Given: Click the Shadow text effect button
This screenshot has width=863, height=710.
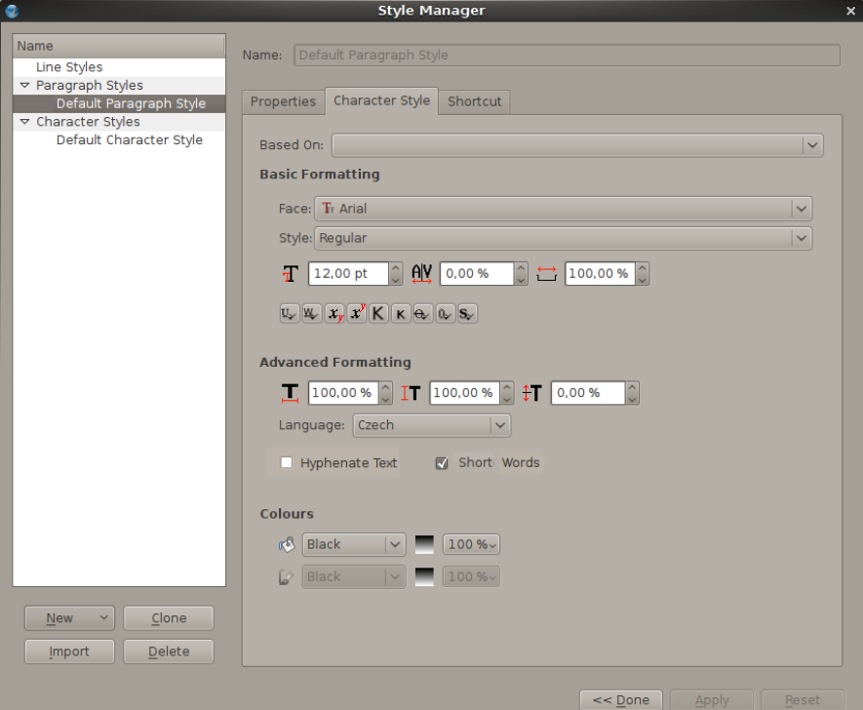Looking at the screenshot, I should click(x=467, y=314).
